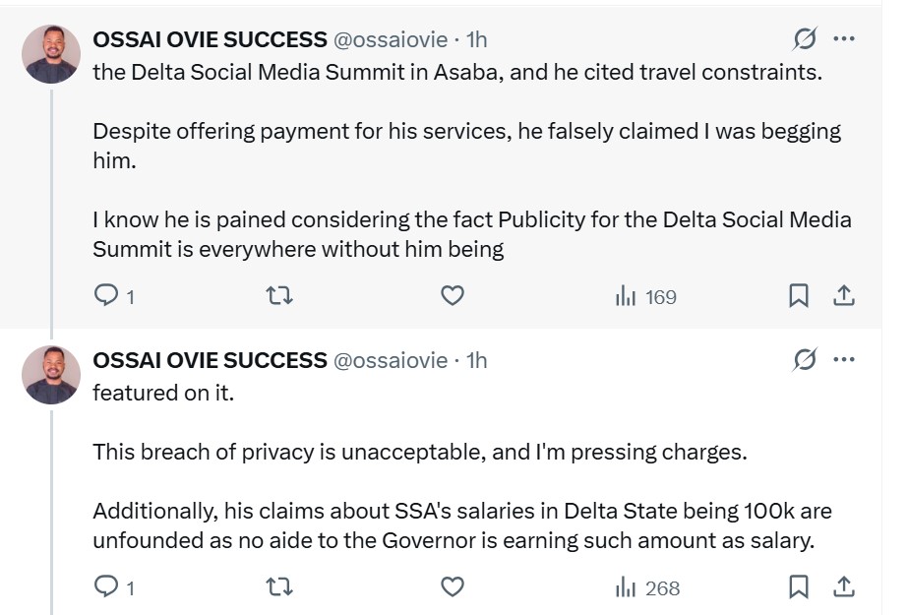Open more options menu on first tweet

pos(844,39)
